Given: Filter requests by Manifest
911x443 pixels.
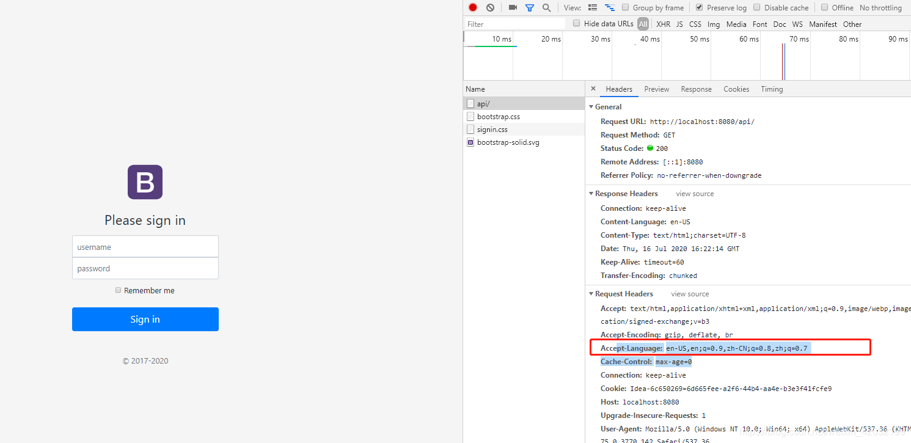Looking at the screenshot, I should (823, 24).
